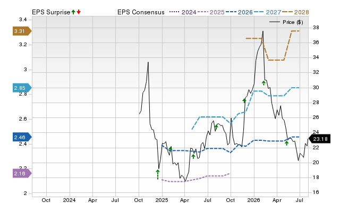340x203 pixels.
Task: Click the 36 label on the price axis
Action: point(316,43)
